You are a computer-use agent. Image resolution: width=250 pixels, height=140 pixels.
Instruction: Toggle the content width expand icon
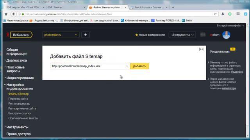pyautogui.click(x=202, y=49)
